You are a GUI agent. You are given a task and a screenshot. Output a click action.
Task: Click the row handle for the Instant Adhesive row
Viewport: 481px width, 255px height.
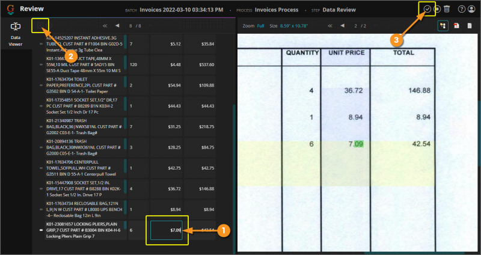pos(41,44)
